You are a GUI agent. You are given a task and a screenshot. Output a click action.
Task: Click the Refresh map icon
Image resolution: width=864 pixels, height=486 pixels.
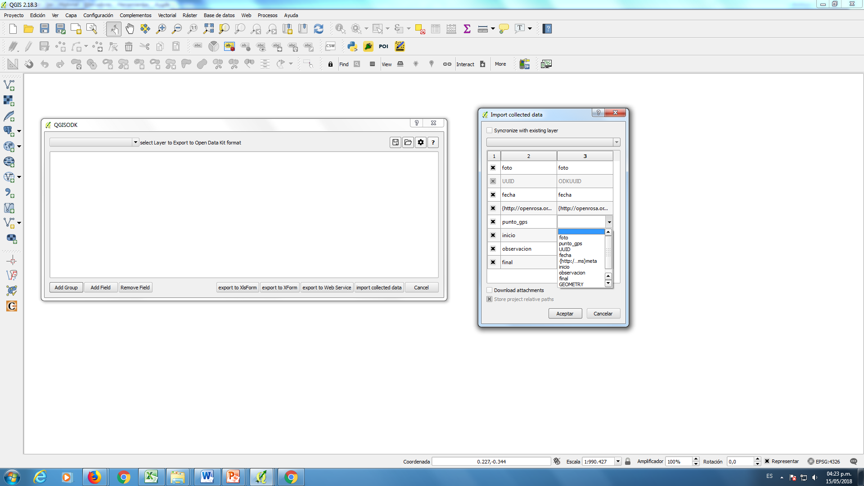click(319, 29)
